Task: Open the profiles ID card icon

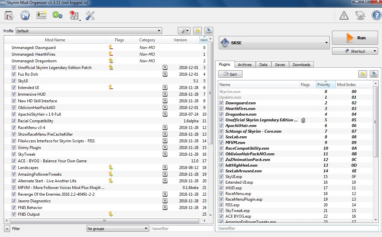Action: [x=41, y=15]
